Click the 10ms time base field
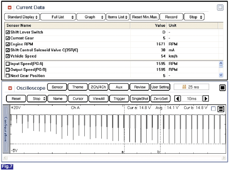 [192, 98]
